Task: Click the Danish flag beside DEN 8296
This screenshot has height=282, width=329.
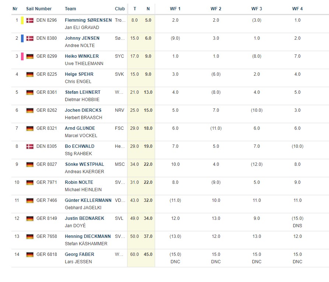Action: pyautogui.click(x=30, y=21)
